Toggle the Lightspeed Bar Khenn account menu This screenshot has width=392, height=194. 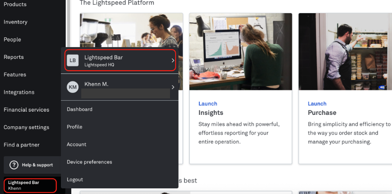[30, 186]
